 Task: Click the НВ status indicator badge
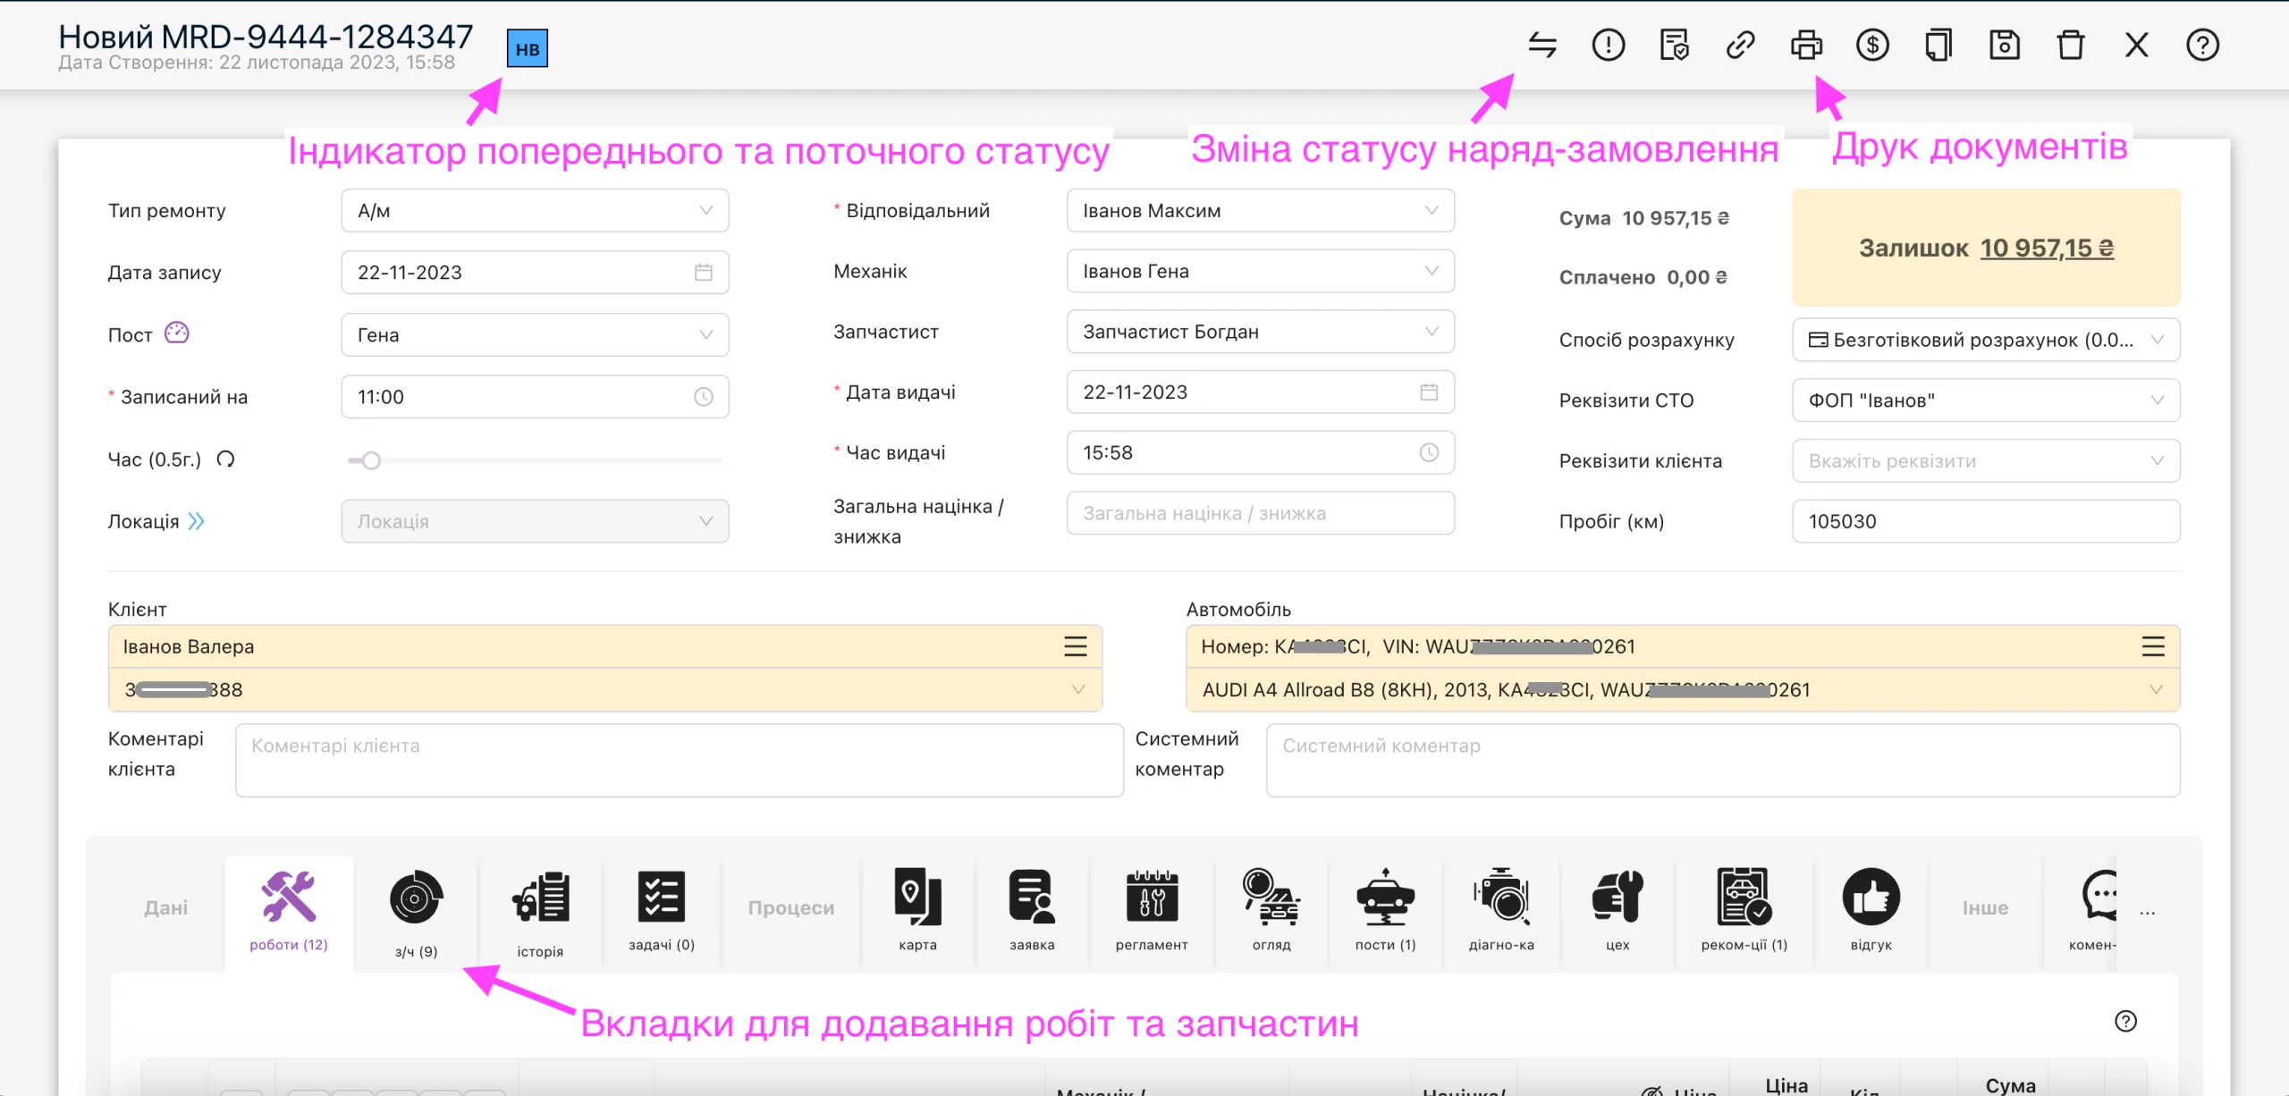pyautogui.click(x=528, y=49)
